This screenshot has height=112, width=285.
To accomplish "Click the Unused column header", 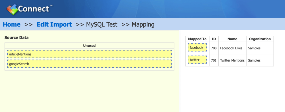I will [89, 46].
